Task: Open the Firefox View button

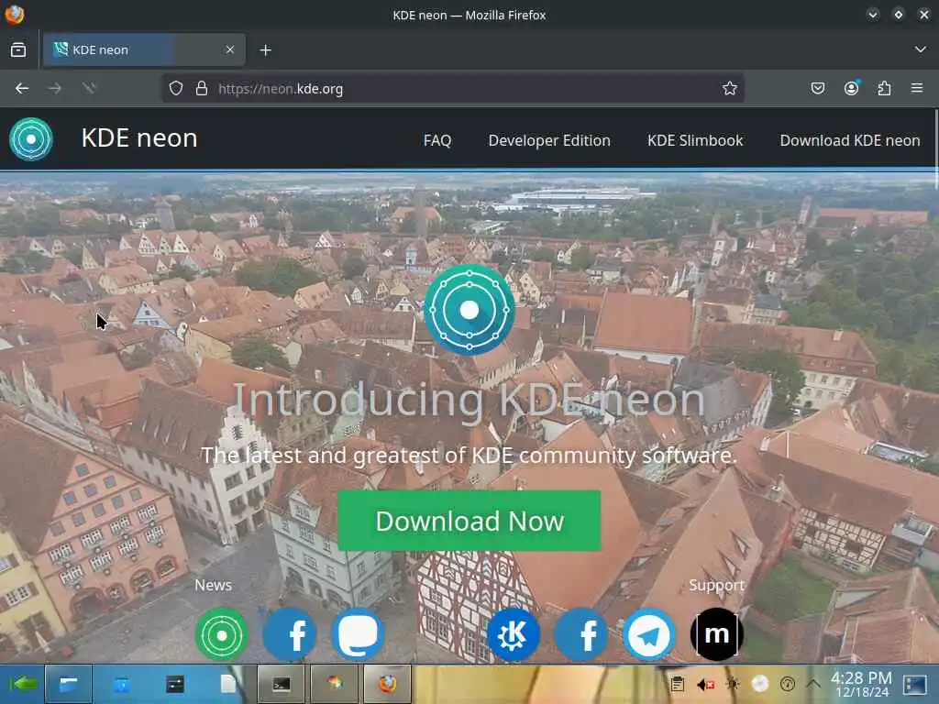Action: click(18, 49)
